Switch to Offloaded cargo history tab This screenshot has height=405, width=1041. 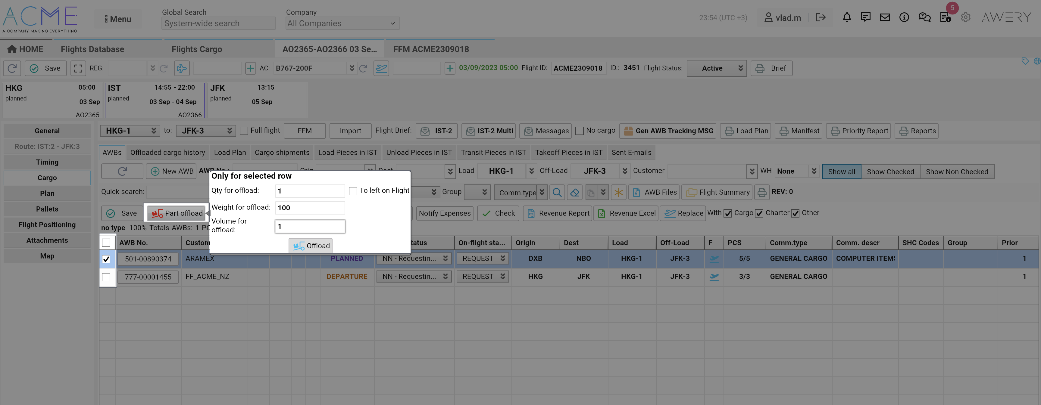[x=167, y=153]
